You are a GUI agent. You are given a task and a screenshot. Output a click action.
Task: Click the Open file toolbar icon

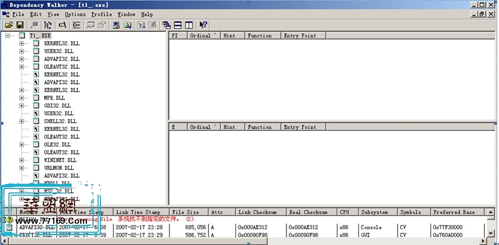pyautogui.click(x=8, y=25)
